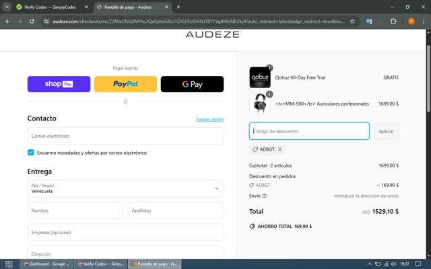This screenshot has width=431, height=269.
Task: Open the Chrome three-dot menu
Action: (x=424, y=21)
